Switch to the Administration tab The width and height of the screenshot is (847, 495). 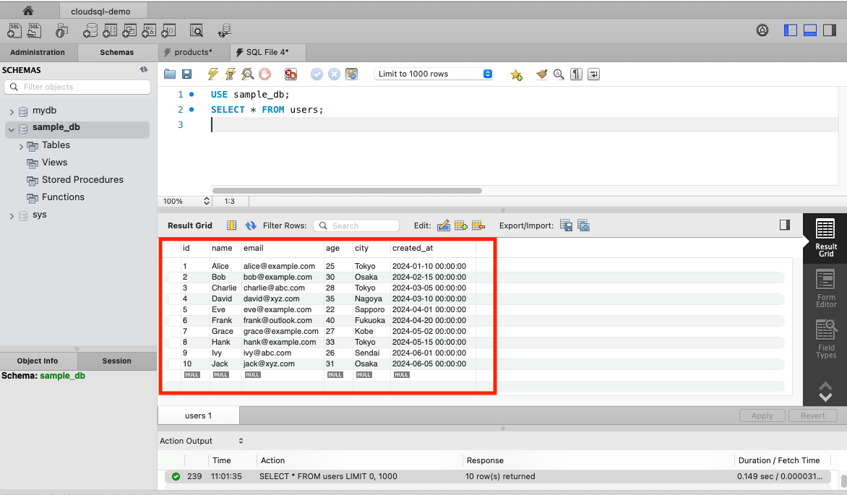[x=38, y=53]
